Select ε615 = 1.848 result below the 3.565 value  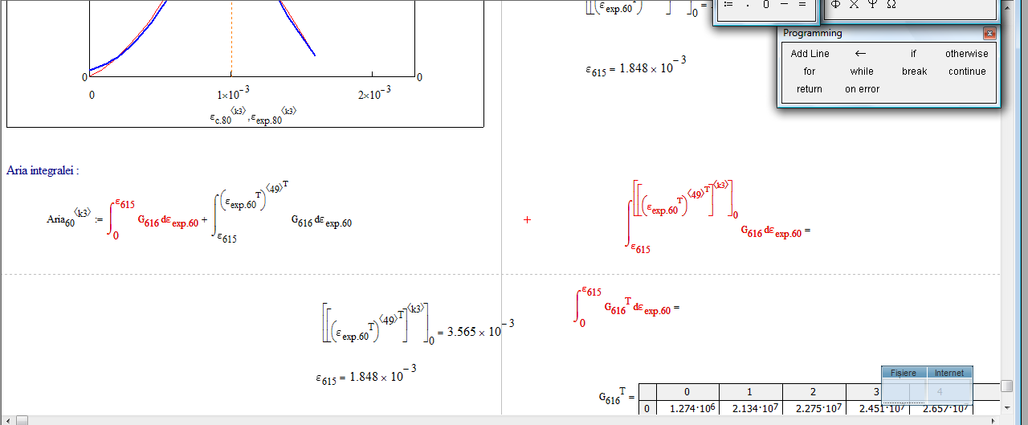coord(366,376)
